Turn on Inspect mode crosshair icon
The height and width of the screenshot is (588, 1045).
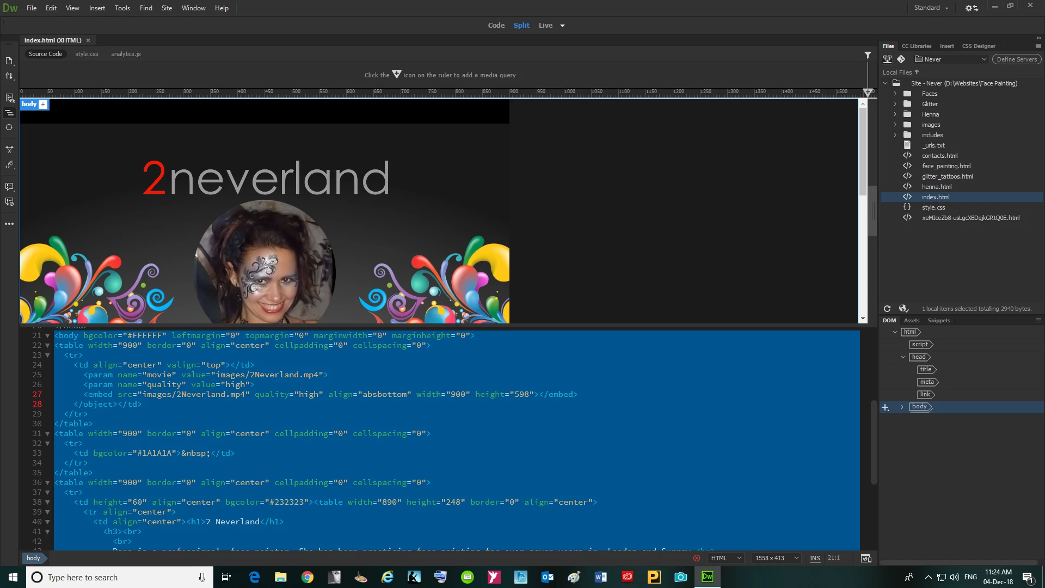[9, 127]
